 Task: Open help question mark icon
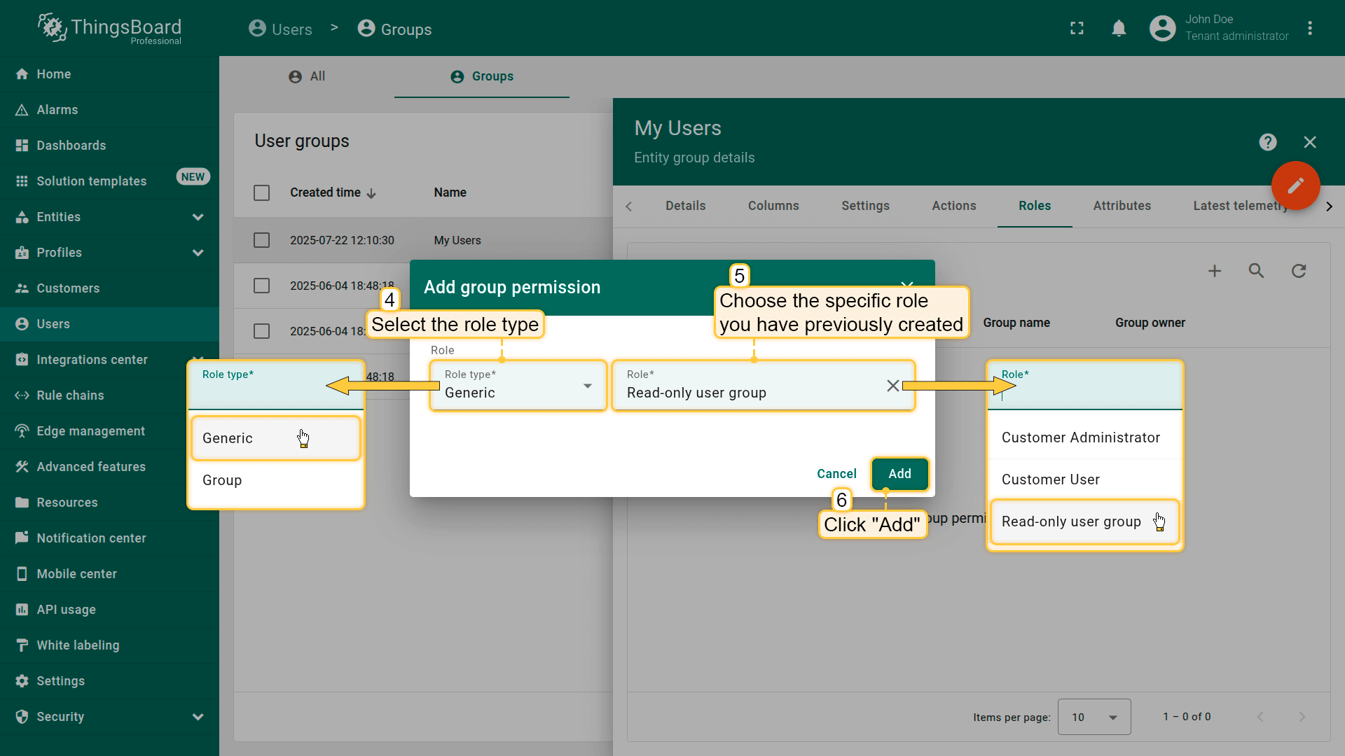click(1267, 142)
